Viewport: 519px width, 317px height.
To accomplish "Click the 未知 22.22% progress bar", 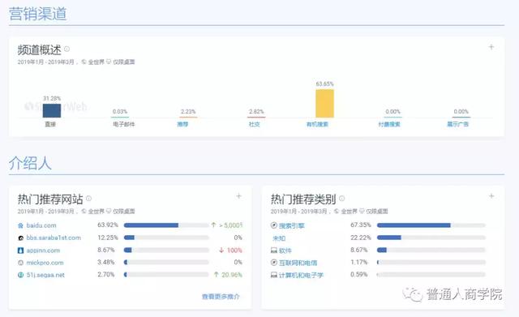I will [x=431, y=238].
